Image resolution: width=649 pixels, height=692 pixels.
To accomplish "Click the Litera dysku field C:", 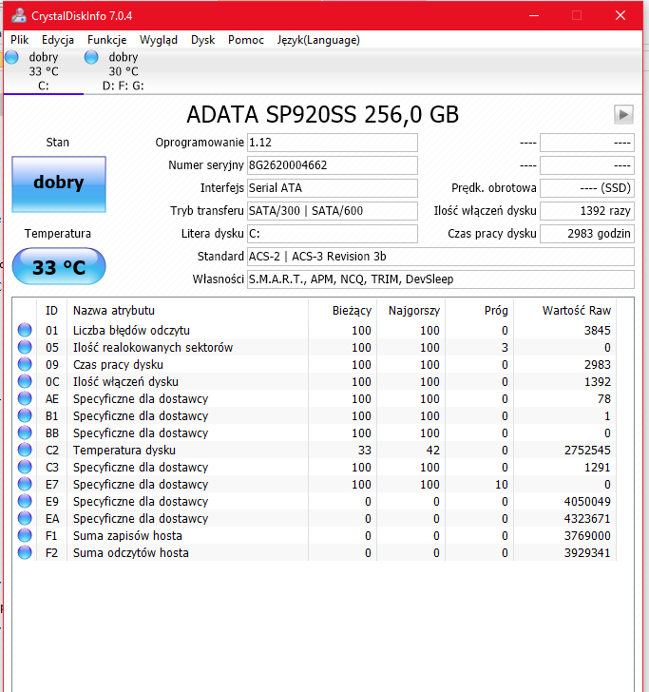I will coord(333,234).
